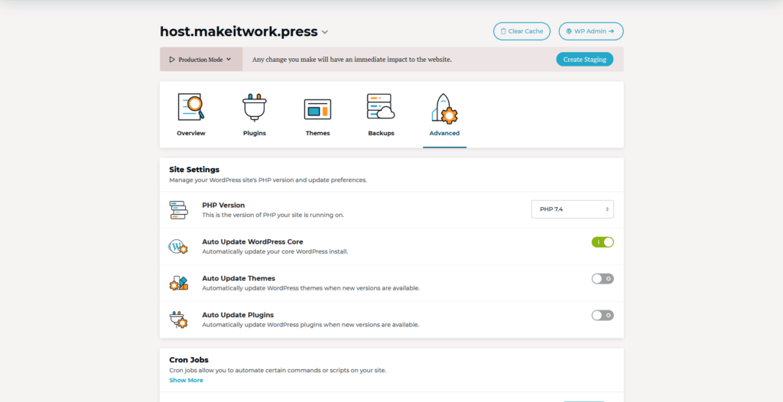Switch to the Backups tab label

[x=381, y=133]
